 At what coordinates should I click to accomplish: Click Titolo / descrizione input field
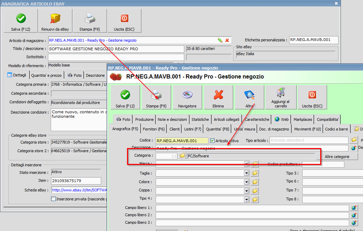tap(116, 49)
